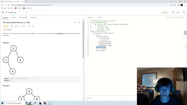Click the Medium difficulty tag
Screen dimensions: 187x105
6,26
